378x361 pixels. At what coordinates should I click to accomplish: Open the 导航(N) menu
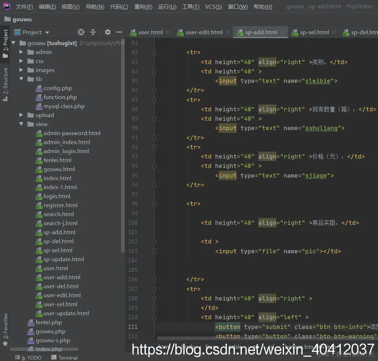(x=95, y=7)
